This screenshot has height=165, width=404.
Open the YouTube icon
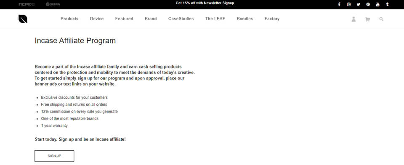click(377, 4)
